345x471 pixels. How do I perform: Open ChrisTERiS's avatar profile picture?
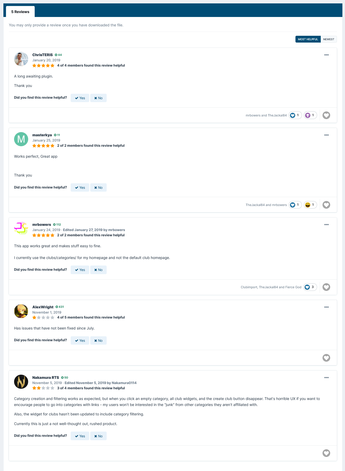tap(21, 59)
